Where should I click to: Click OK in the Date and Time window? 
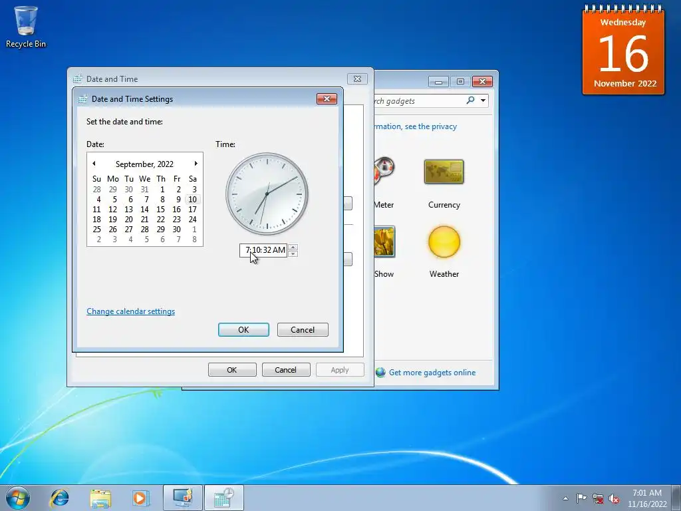pyautogui.click(x=232, y=370)
